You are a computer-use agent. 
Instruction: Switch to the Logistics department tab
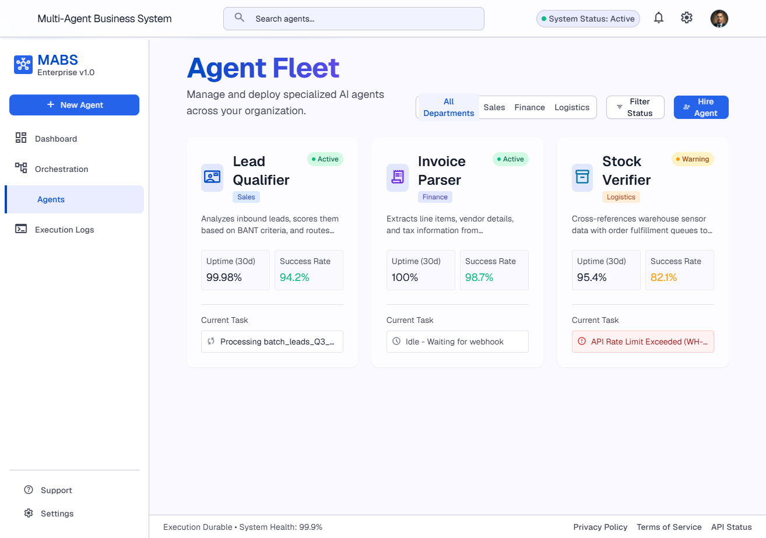point(572,107)
